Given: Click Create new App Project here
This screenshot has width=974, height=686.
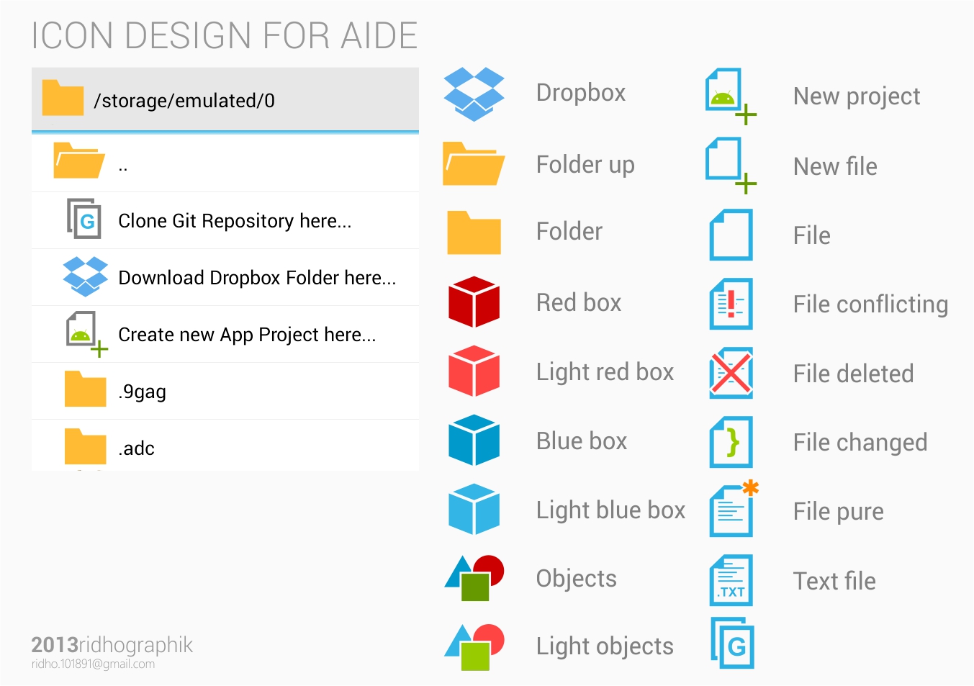Looking at the screenshot, I should pyautogui.click(x=225, y=334).
